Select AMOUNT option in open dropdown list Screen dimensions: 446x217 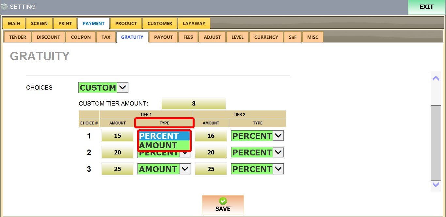pyautogui.click(x=164, y=145)
